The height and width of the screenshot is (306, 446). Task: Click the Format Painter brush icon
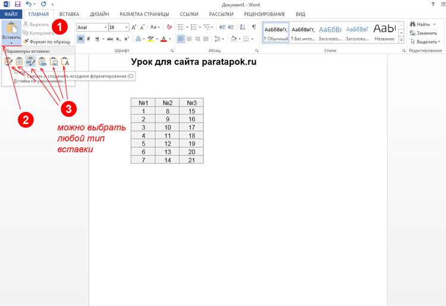(x=26, y=42)
